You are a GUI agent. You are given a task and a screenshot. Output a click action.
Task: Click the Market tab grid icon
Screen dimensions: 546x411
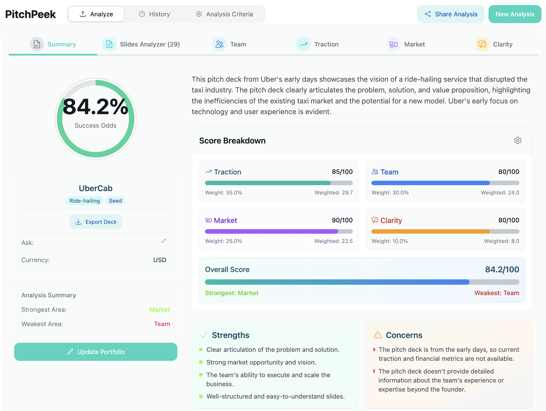pyautogui.click(x=393, y=44)
